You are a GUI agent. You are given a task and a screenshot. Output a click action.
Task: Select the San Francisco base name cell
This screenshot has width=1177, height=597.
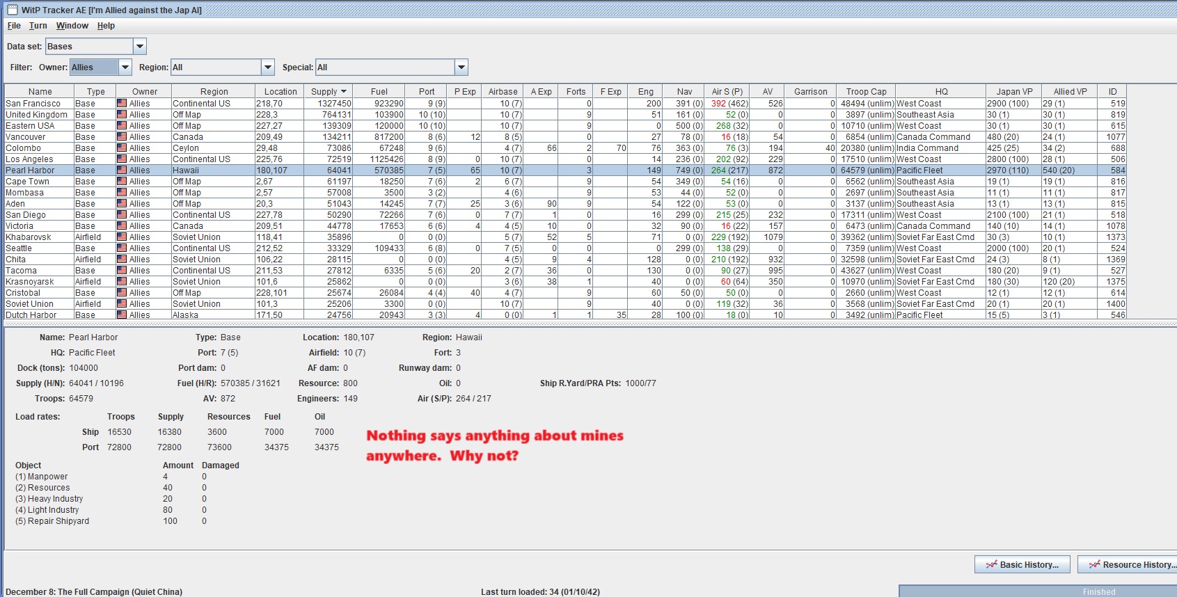pos(39,104)
